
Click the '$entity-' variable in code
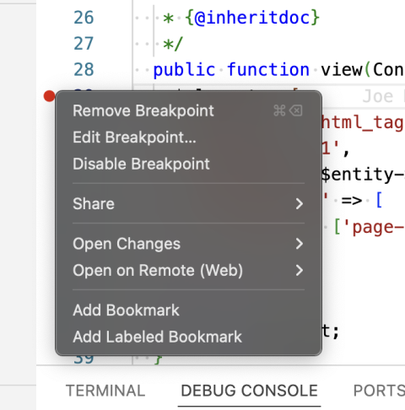[x=363, y=175]
